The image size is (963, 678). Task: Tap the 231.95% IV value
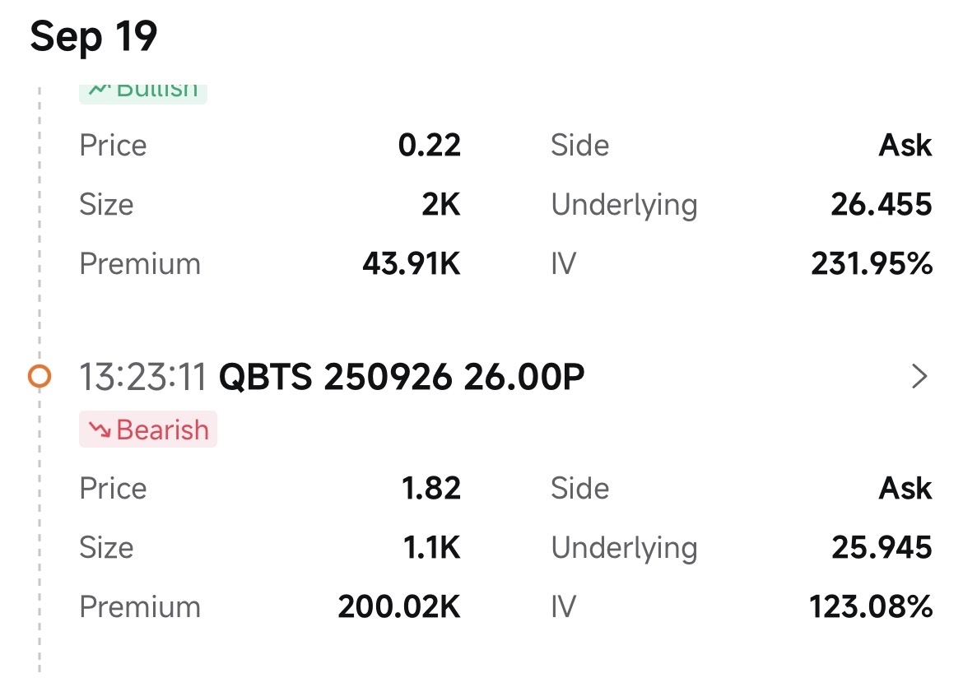point(872,264)
